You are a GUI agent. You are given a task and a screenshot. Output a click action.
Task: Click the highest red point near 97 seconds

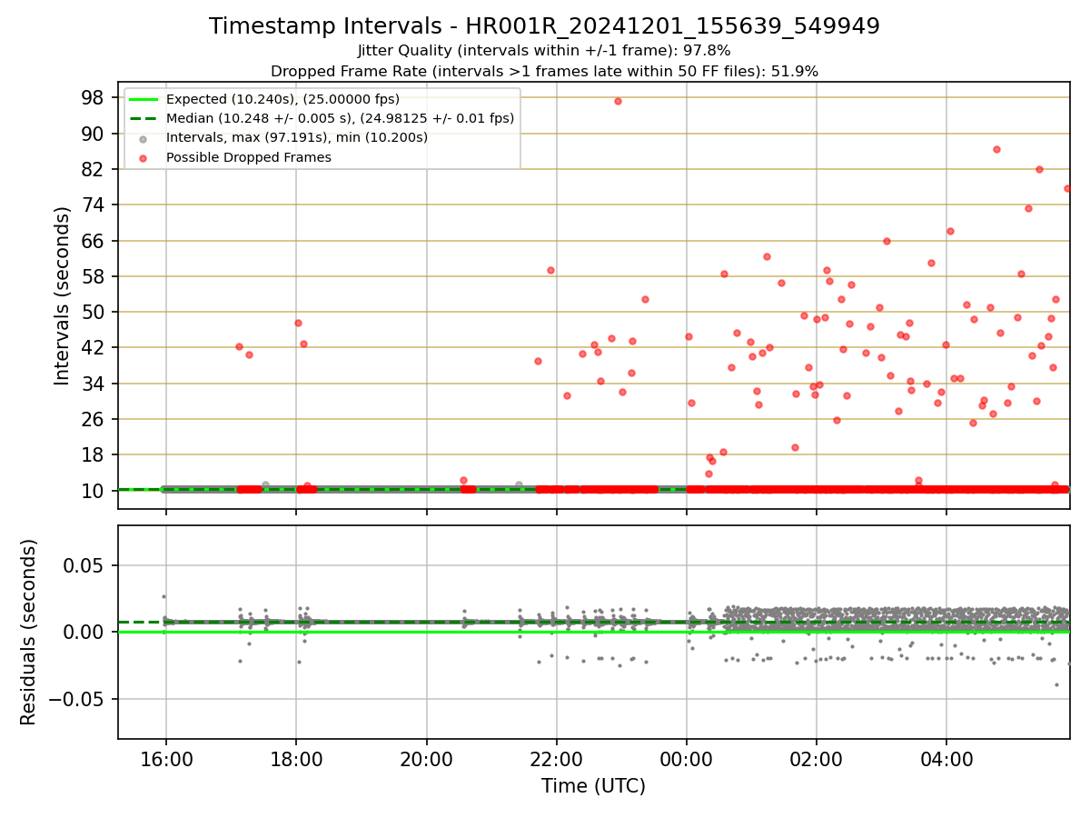(618, 101)
